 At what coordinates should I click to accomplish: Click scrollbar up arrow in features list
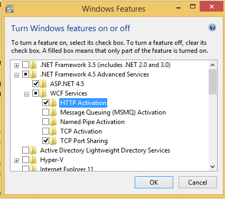[x=212, y=65]
